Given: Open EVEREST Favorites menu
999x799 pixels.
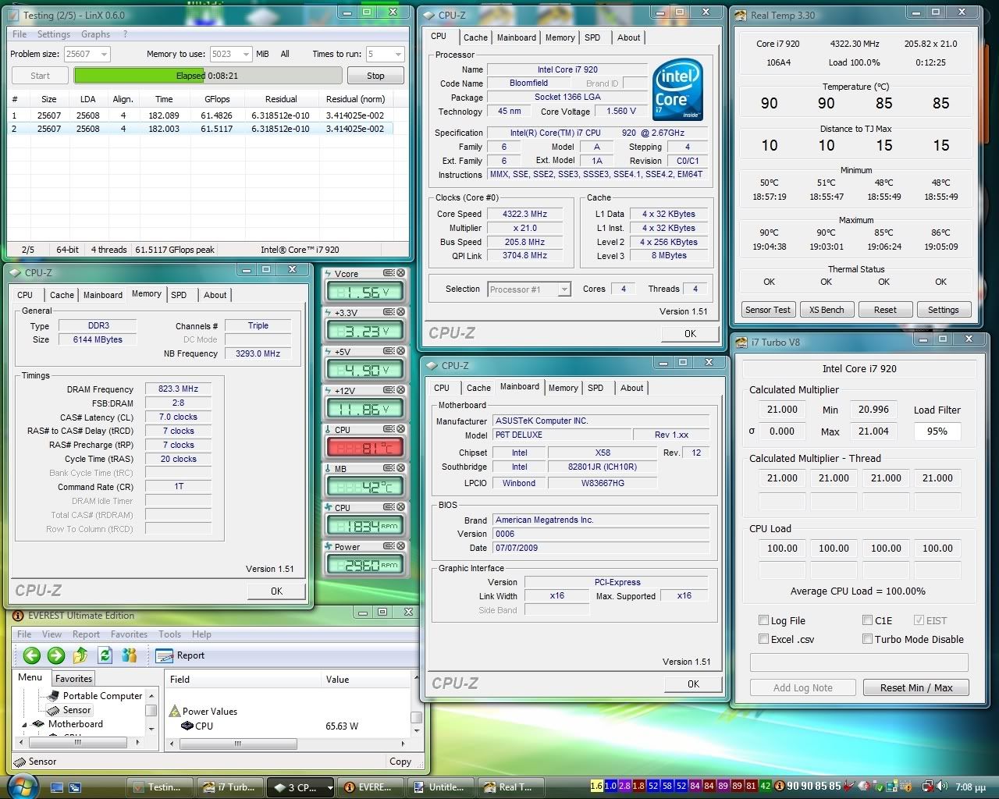Looking at the screenshot, I should coord(129,634).
